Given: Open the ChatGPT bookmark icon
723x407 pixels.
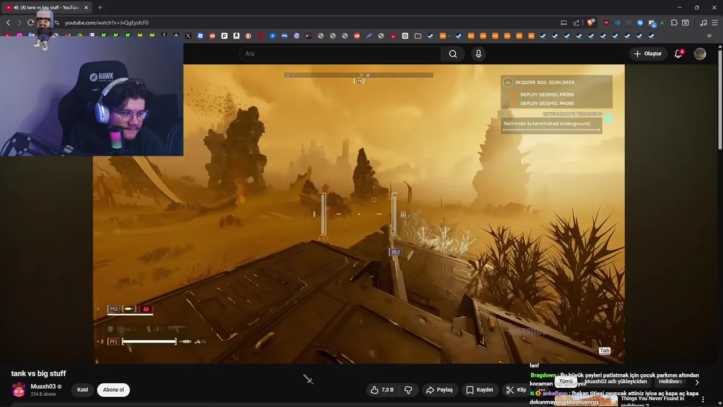Looking at the screenshot, I should pos(405,36).
